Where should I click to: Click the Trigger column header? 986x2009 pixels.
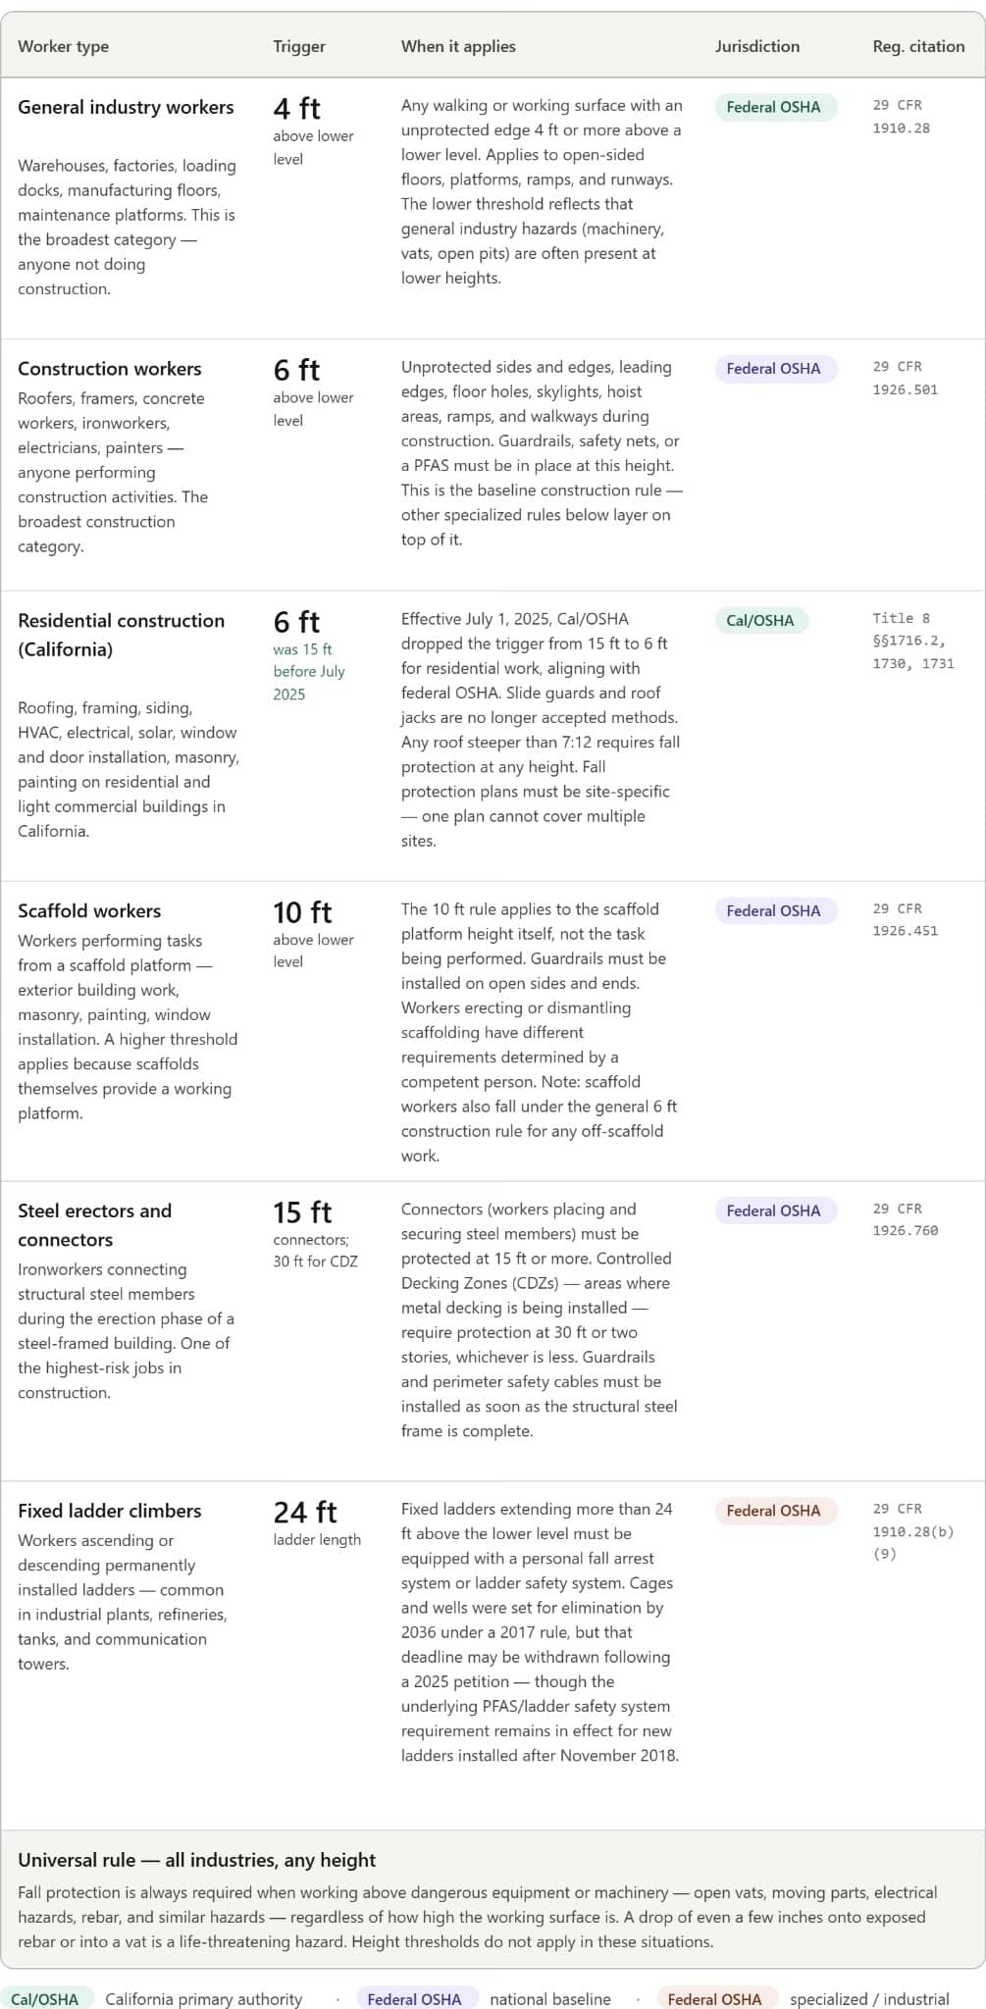299,46
